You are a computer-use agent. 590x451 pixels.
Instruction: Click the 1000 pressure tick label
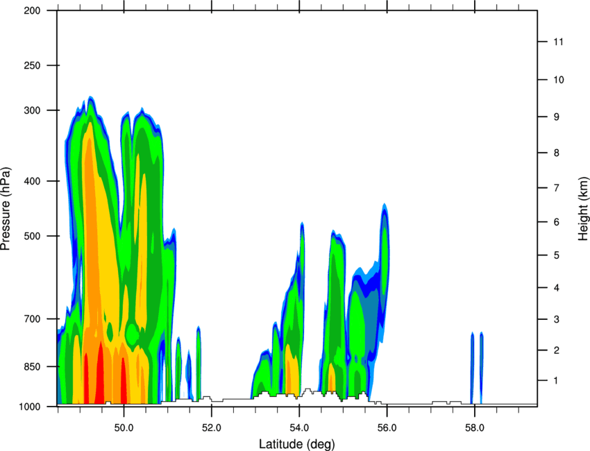coord(29,407)
